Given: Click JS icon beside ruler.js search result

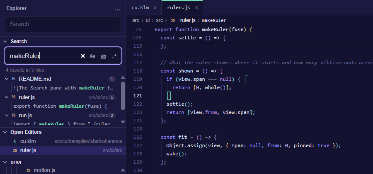Looking at the screenshot, I should (14, 97).
